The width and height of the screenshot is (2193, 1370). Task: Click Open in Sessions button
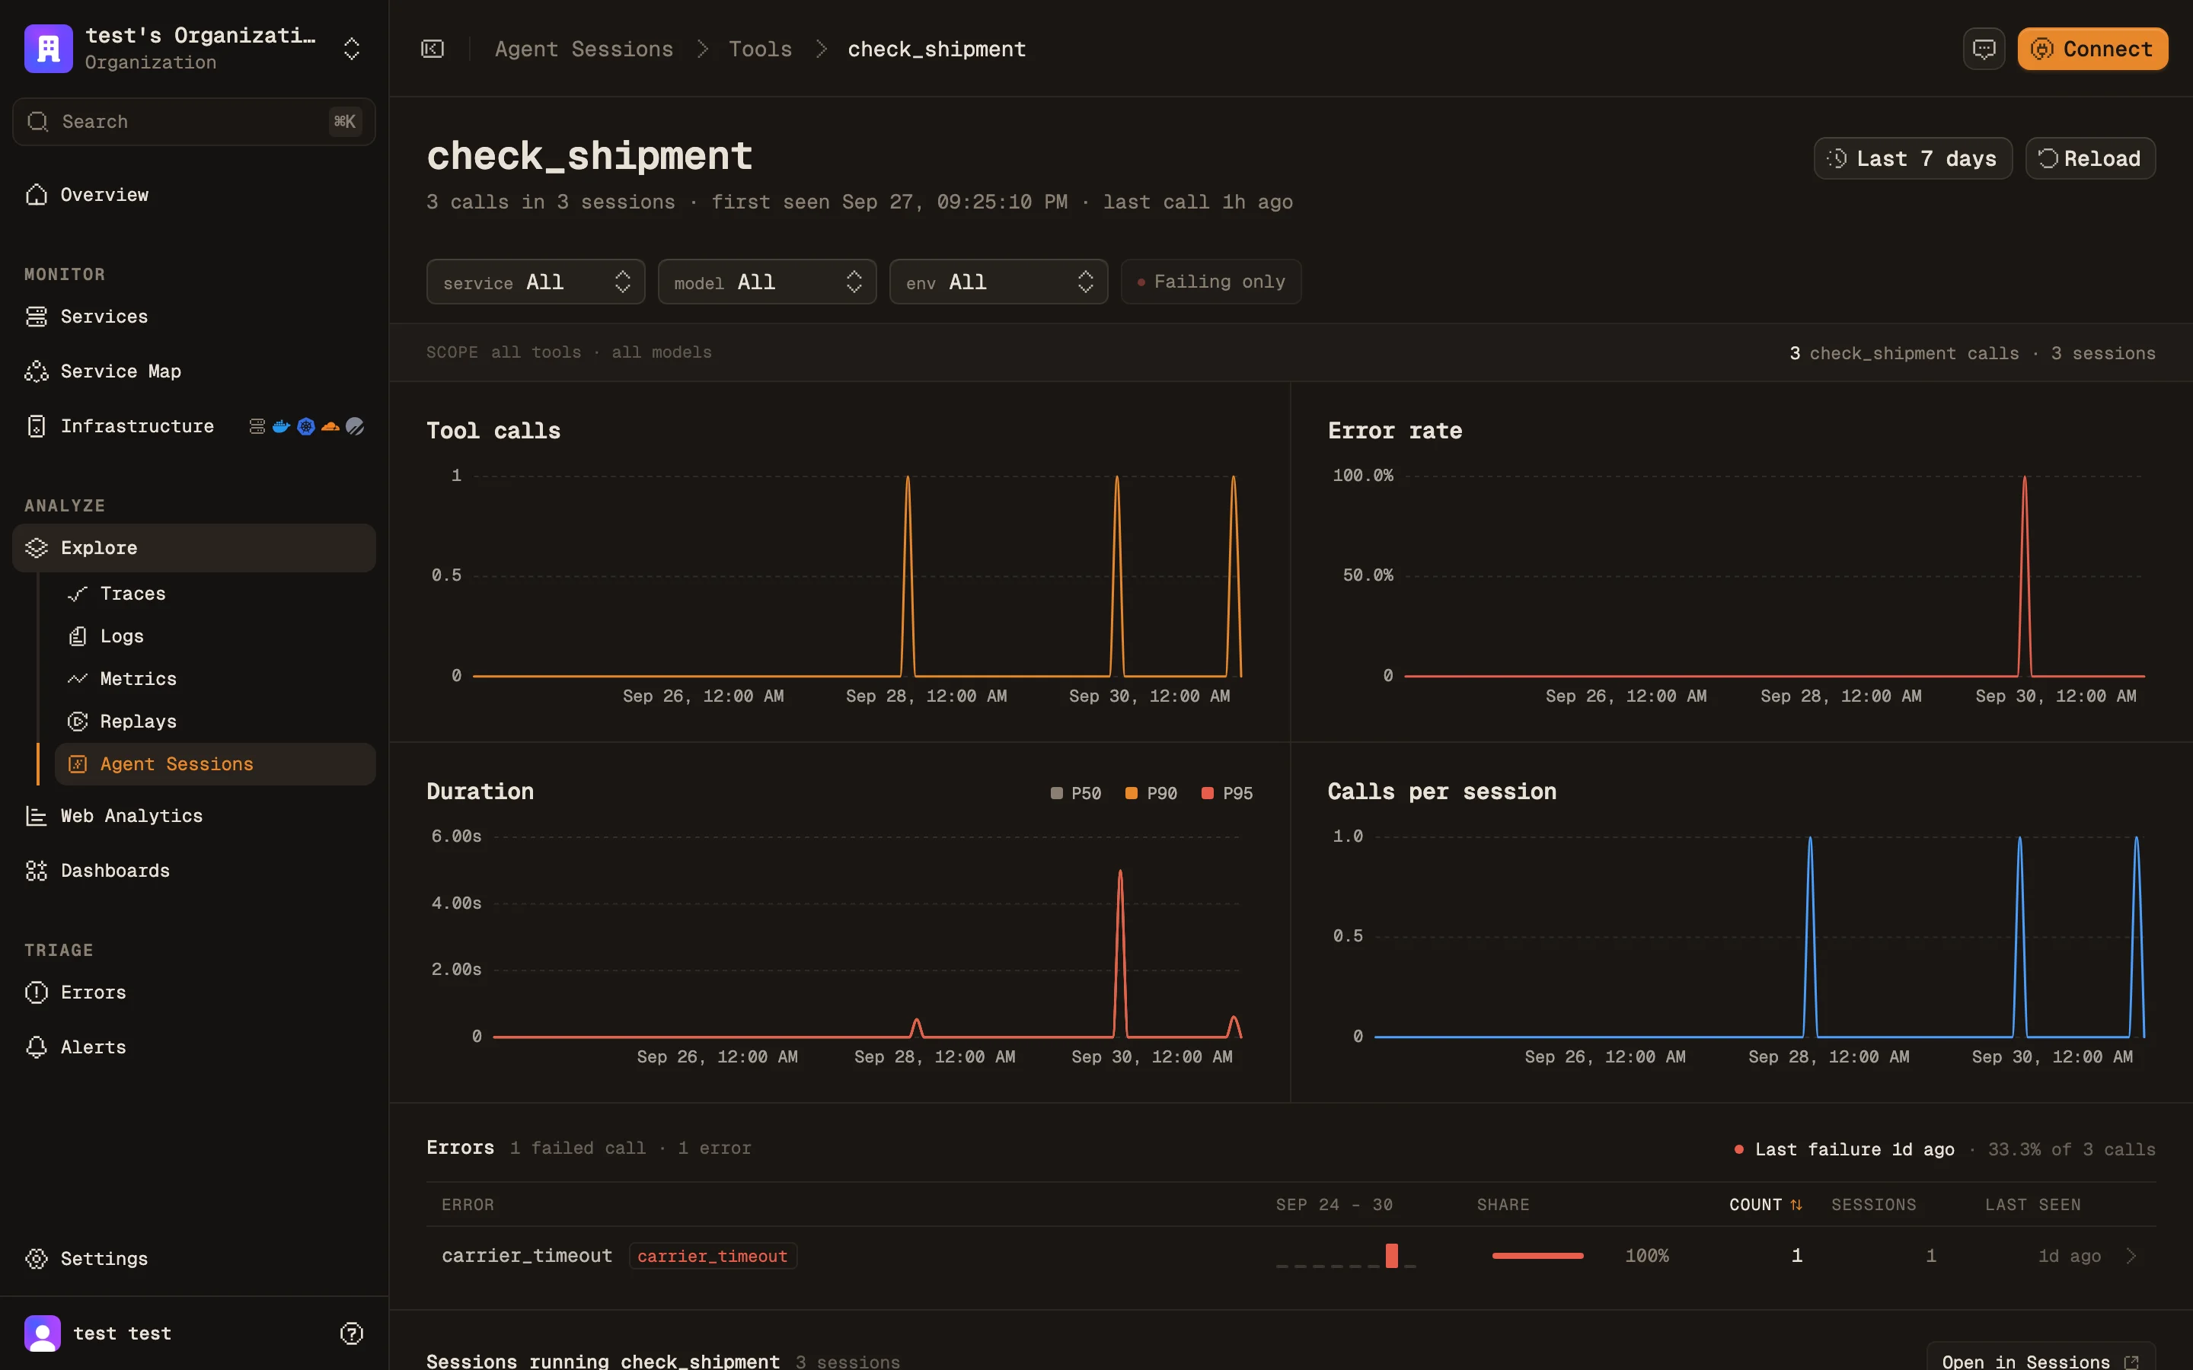[x=2040, y=1361]
